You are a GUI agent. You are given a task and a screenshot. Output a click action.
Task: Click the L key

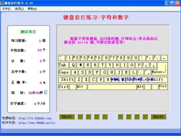coord(133,72)
